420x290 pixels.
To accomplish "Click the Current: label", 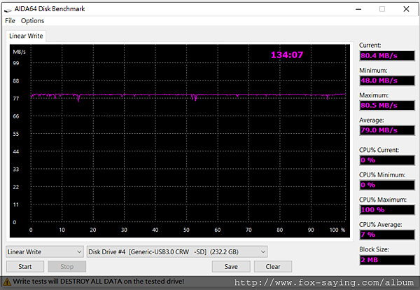I will click(x=370, y=46).
